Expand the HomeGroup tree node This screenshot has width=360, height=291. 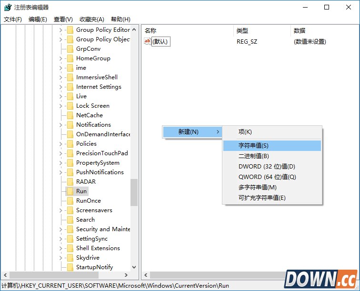(61, 58)
